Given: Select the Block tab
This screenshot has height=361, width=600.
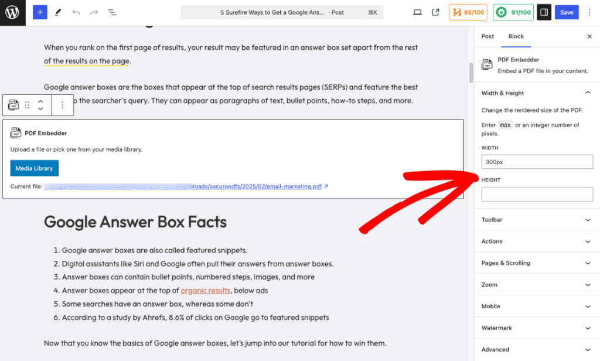Looking at the screenshot, I should [x=516, y=36].
